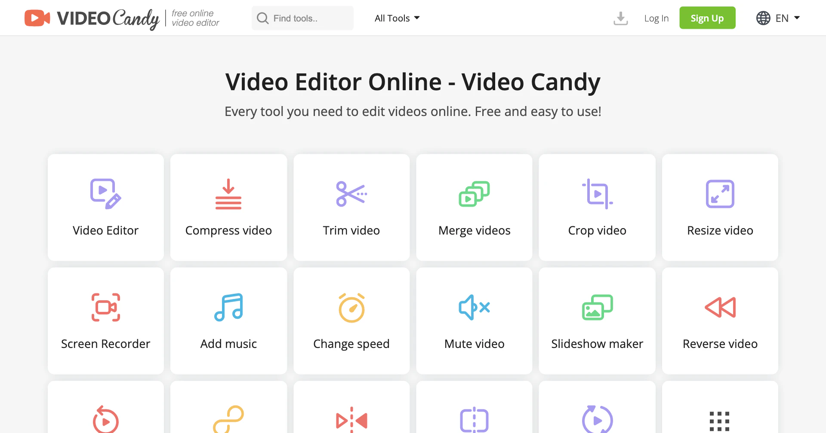This screenshot has width=826, height=433.
Task: Click the download tray icon in header
Action: [x=620, y=18]
